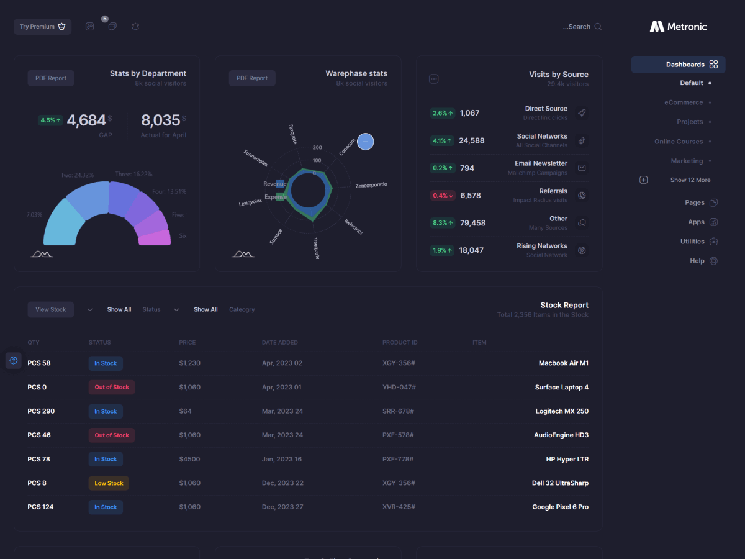Open the cube icon with badge 5
The image size is (745, 559).
[112, 27]
